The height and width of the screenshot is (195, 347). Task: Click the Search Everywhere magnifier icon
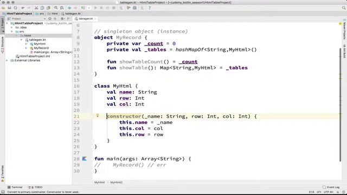click(x=344, y=8)
